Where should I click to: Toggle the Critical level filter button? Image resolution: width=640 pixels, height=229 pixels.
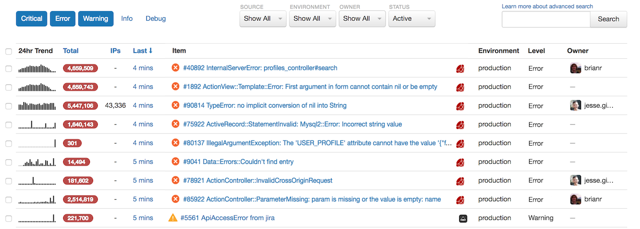pyautogui.click(x=32, y=19)
